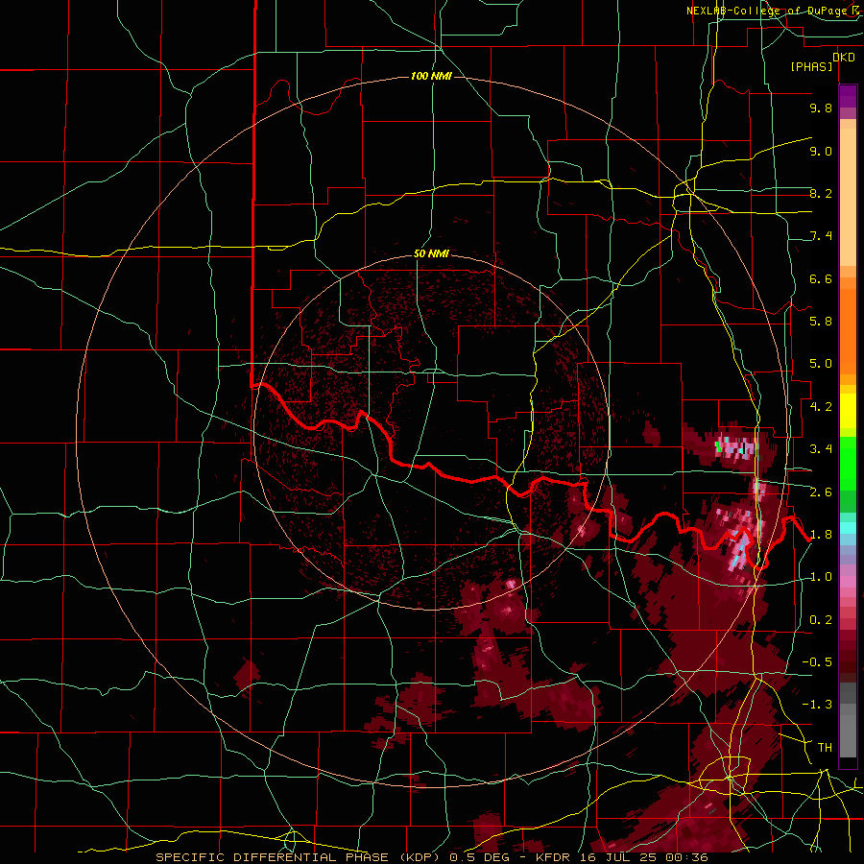Click the DKD legend heading

point(843,57)
